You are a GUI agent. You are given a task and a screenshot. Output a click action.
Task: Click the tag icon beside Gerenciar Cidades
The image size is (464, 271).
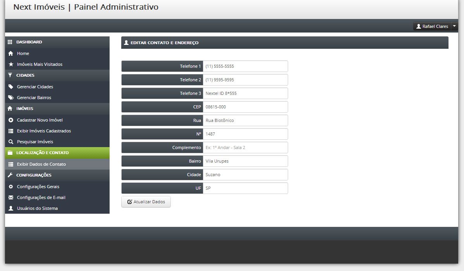11,87
